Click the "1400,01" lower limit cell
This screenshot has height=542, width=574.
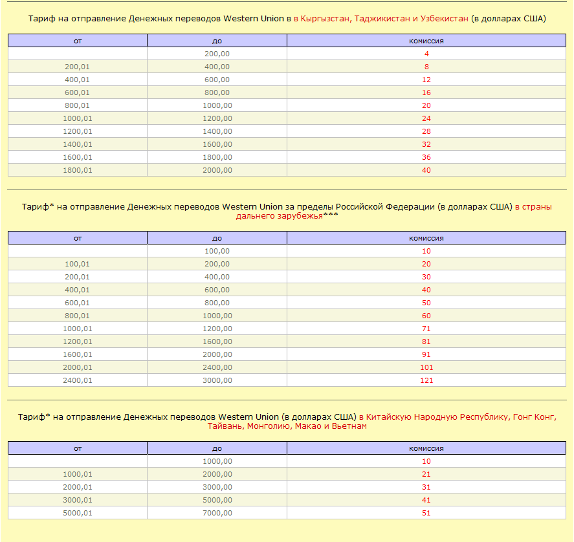(x=78, y=144)
